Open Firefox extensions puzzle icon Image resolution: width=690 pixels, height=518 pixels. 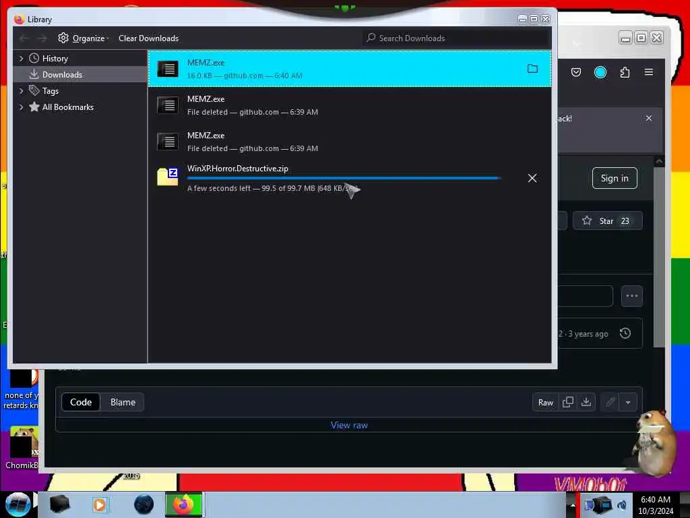point(625,72)
